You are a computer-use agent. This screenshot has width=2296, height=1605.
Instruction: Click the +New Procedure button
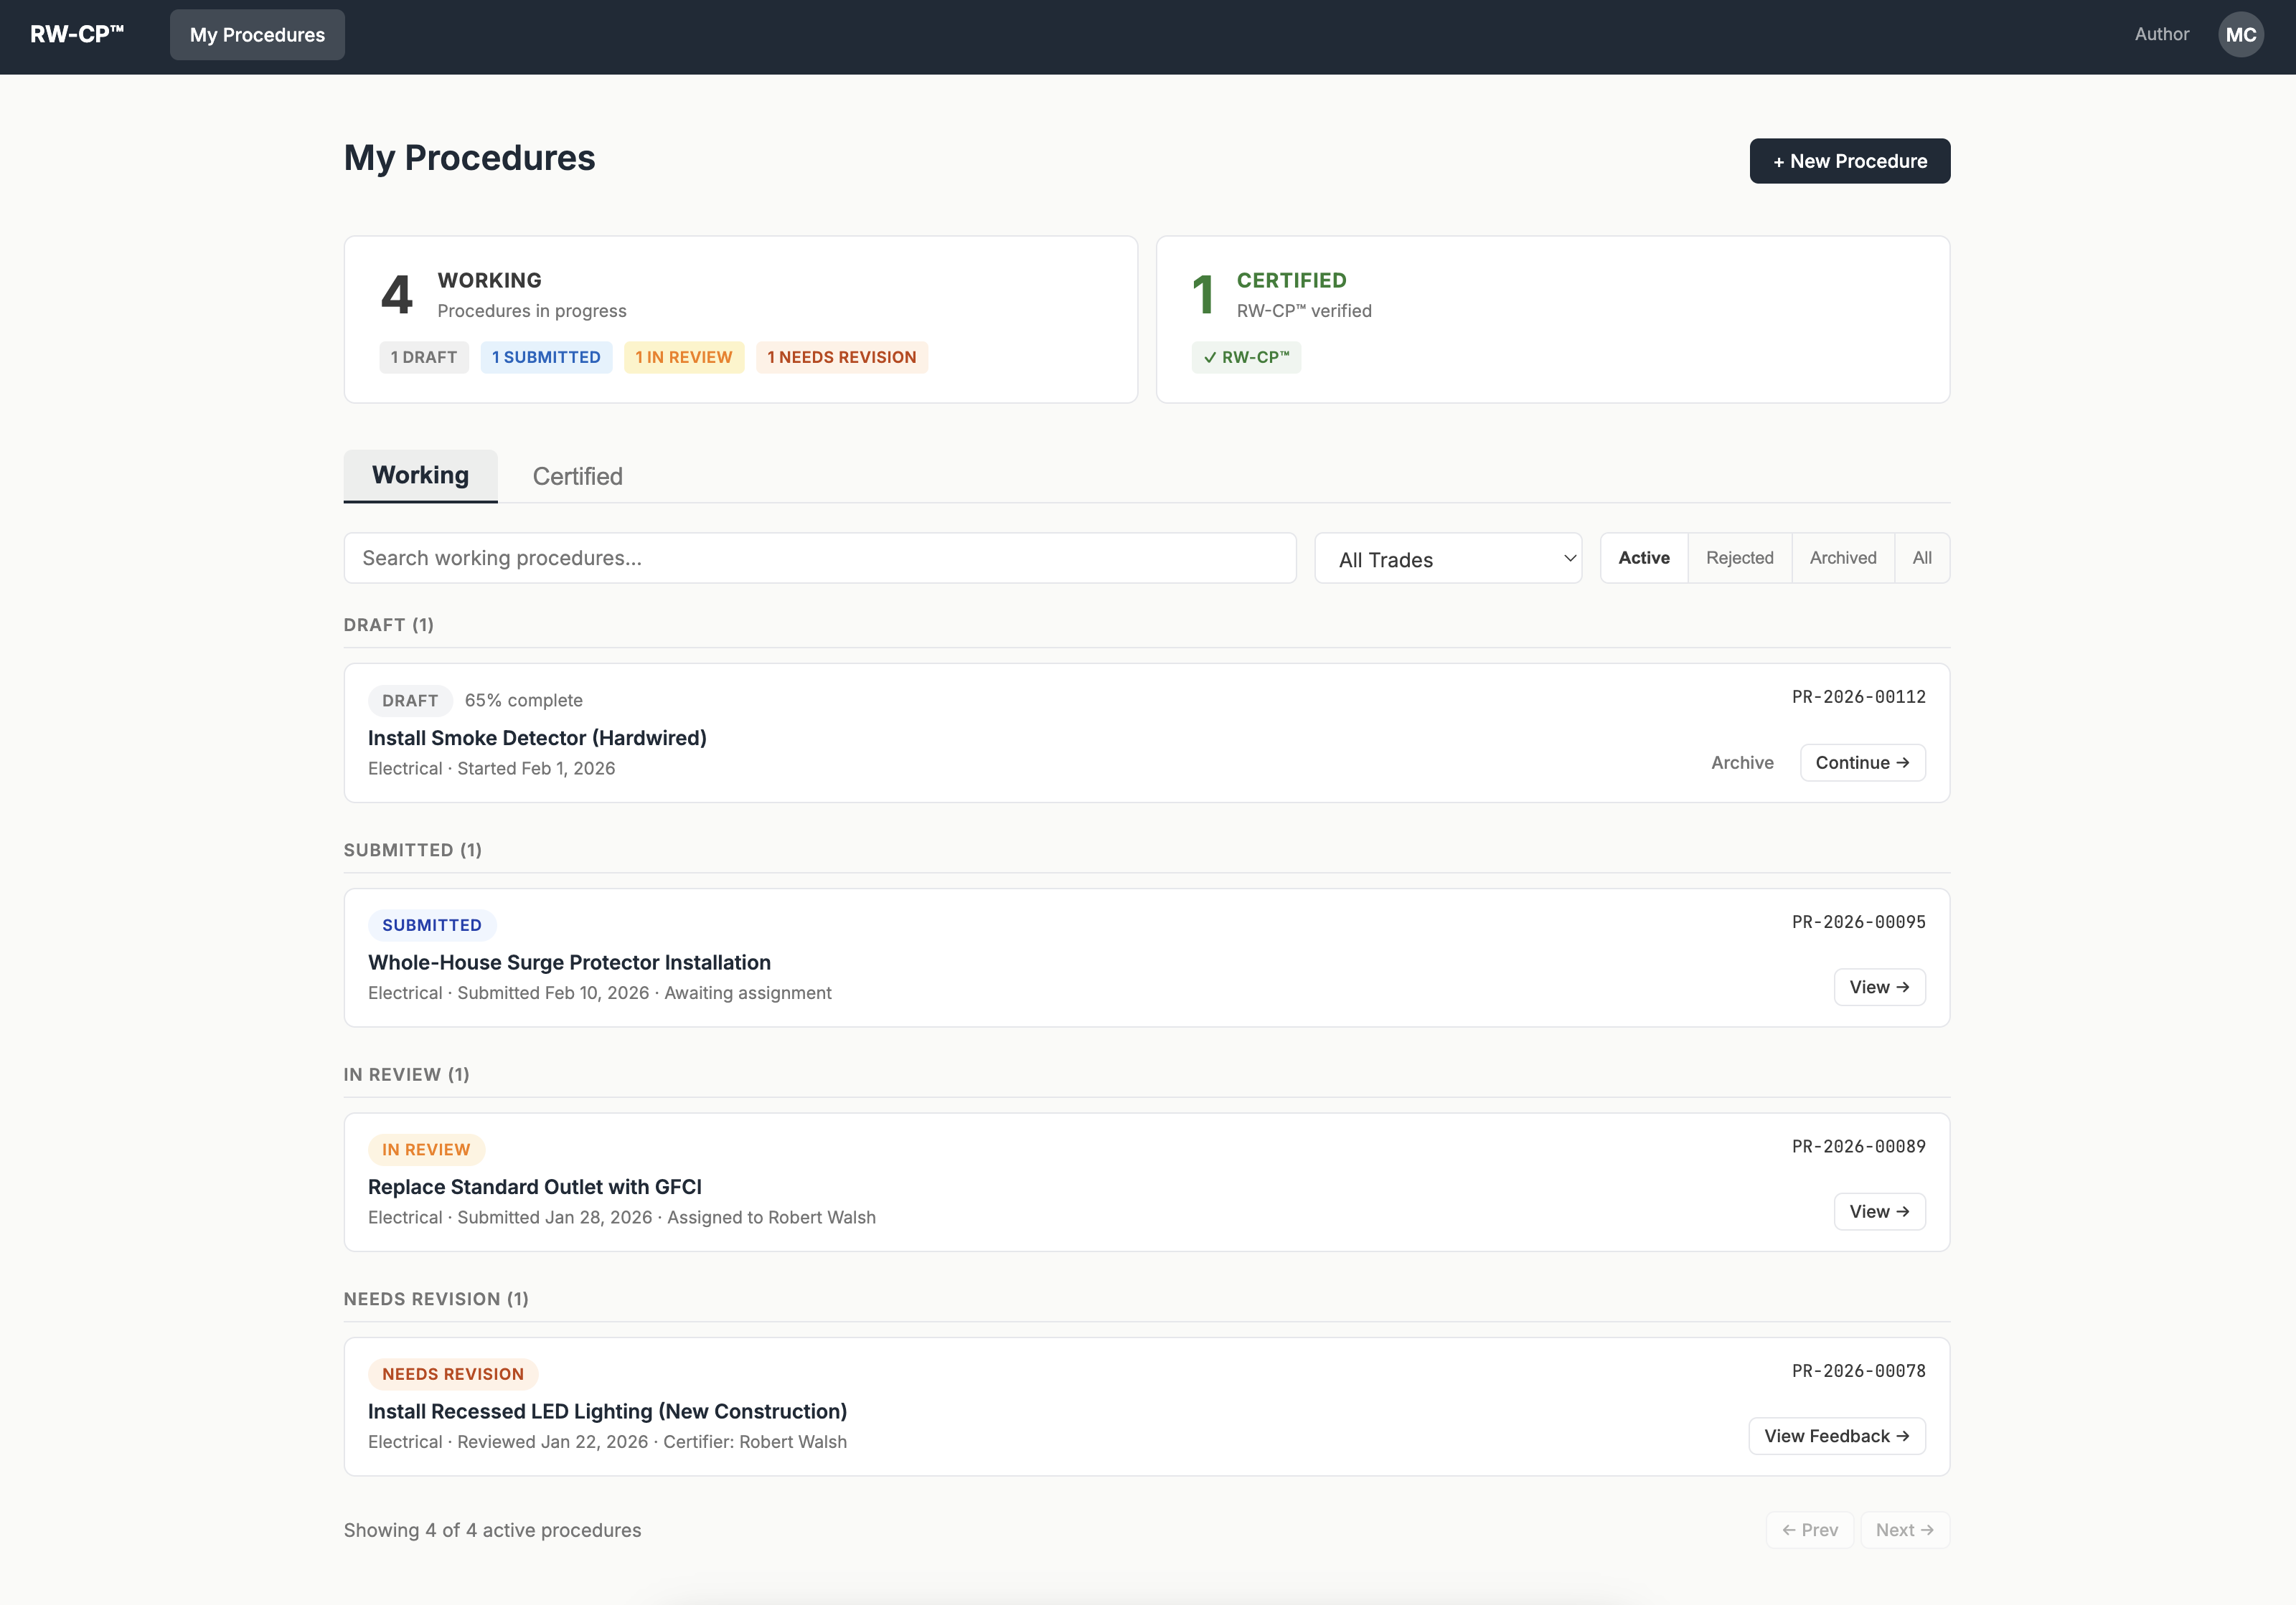click(1849, 160)
